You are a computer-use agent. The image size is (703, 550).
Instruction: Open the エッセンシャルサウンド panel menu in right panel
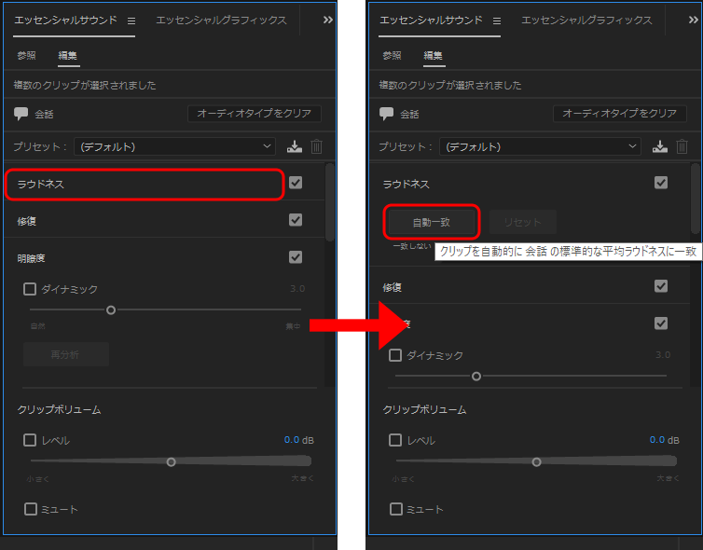coord(497,21)
